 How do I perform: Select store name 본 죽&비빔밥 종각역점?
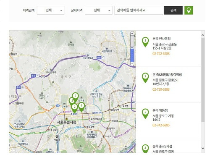(167, 75)
